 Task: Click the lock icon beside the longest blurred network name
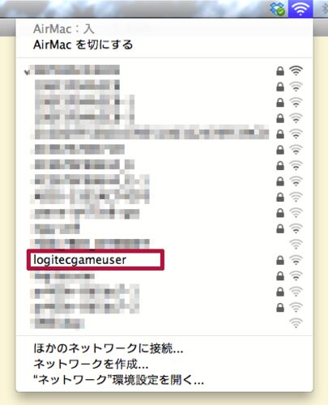pos(280,134)
